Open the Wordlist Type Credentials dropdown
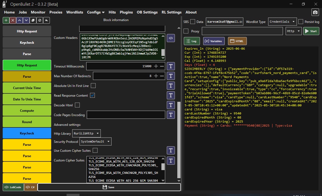 (282, 22)
